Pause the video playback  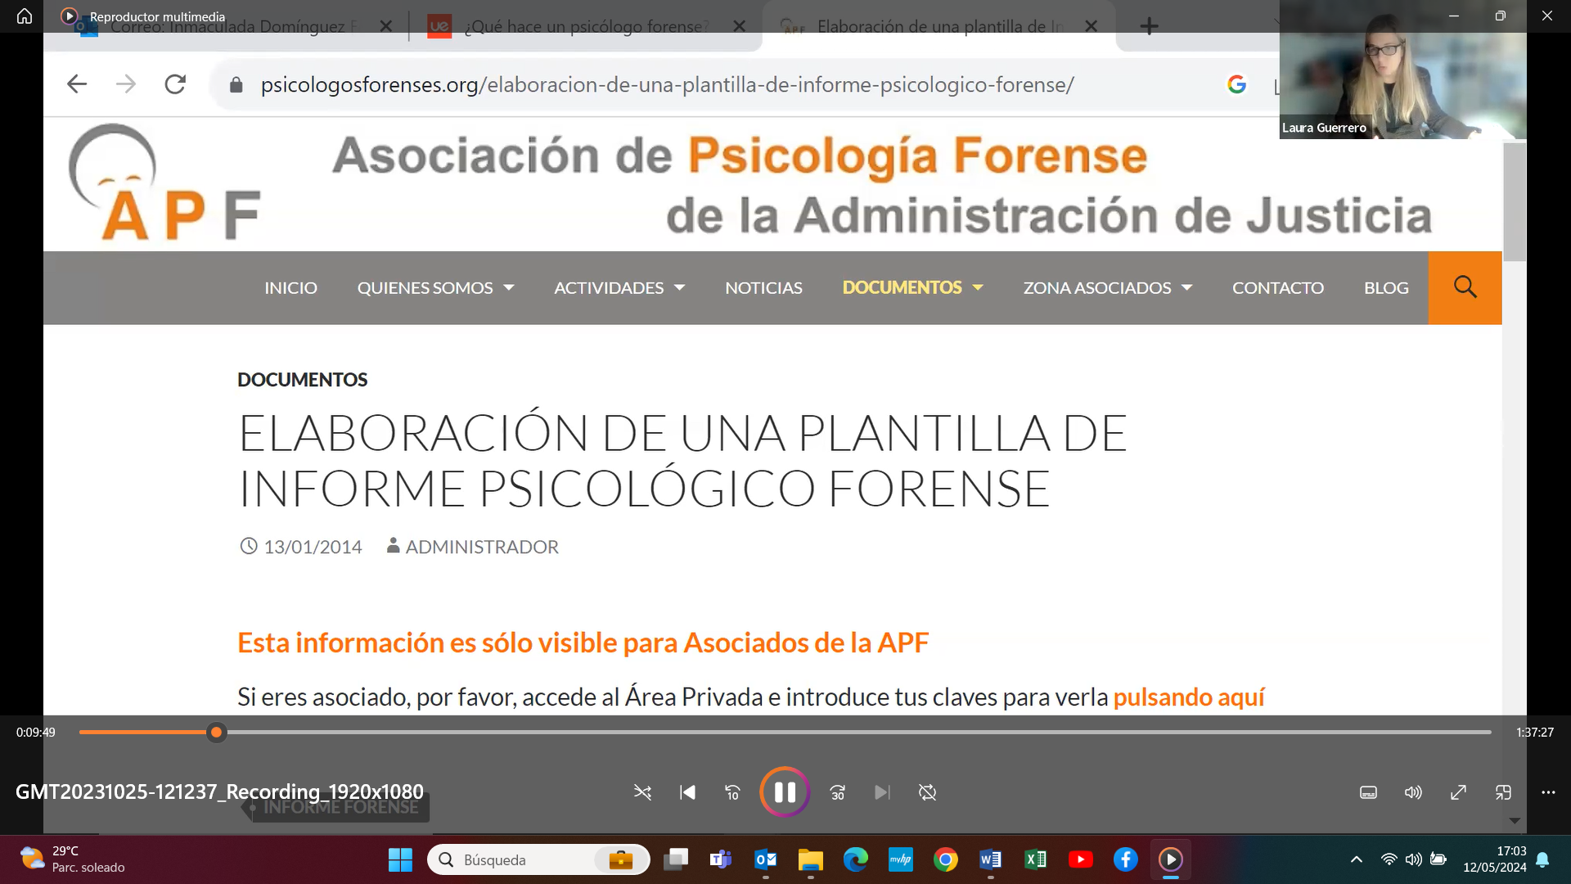pyautogui.click(x=784, y=792)
